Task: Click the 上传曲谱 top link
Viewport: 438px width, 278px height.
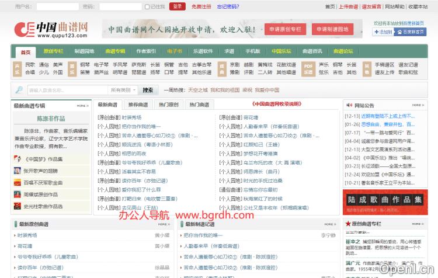Action: 348,6
